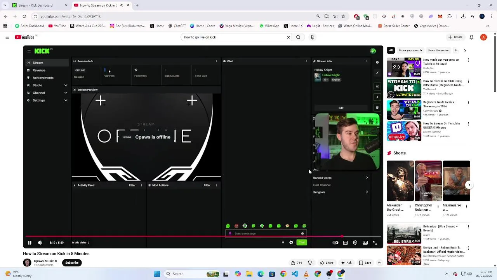Seek on the red video progress bar
The image size is (497, 280).
click(203, 236)
